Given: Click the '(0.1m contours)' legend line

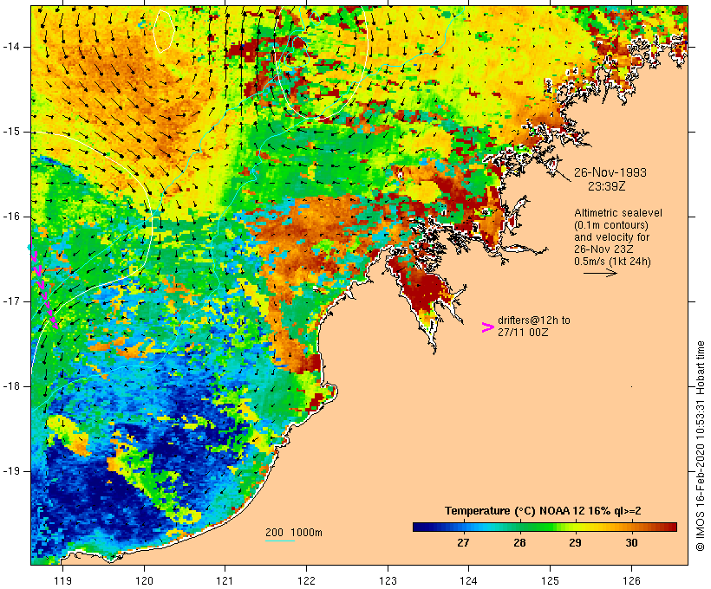Looking at the screenshot, I should click(611, 225).
